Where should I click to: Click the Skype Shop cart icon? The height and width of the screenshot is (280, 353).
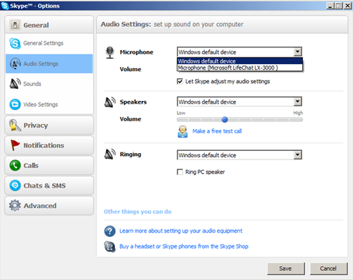pyautogui.click(x=109, y=247)
